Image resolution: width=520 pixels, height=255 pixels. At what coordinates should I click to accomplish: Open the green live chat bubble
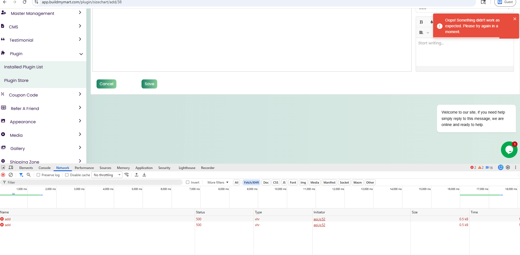[509, 150]
